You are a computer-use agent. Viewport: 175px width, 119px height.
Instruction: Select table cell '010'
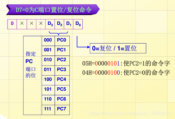pos(48,61)
